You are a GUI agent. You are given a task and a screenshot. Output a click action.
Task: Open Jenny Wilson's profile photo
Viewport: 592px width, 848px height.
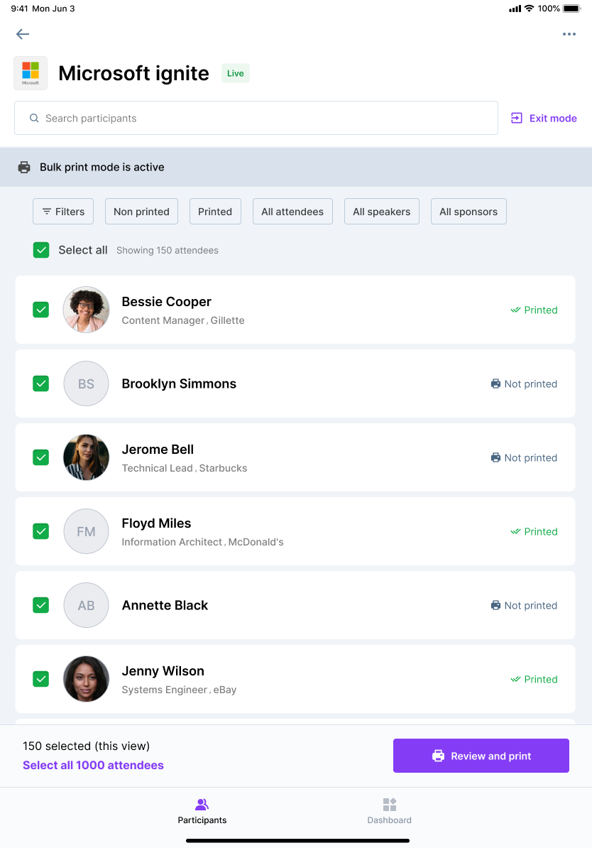pos(87,679)
